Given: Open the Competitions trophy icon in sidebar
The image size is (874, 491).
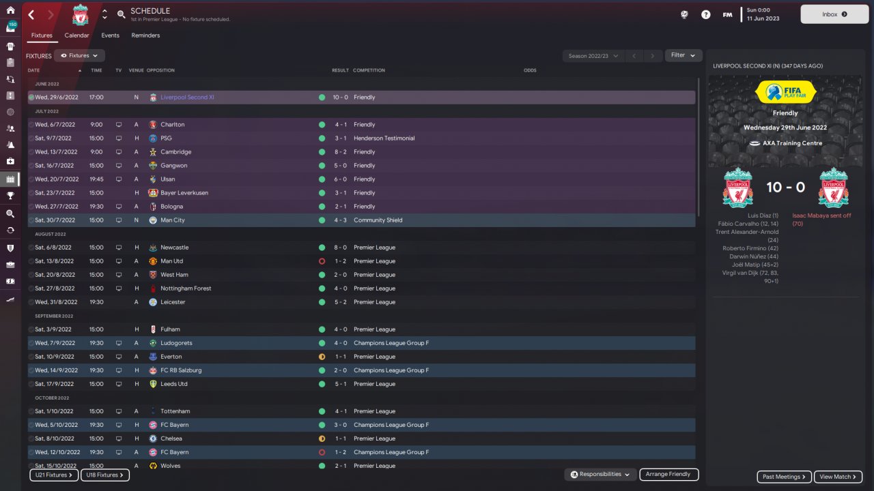Looking at the screenshot, I should click(10, 196).
